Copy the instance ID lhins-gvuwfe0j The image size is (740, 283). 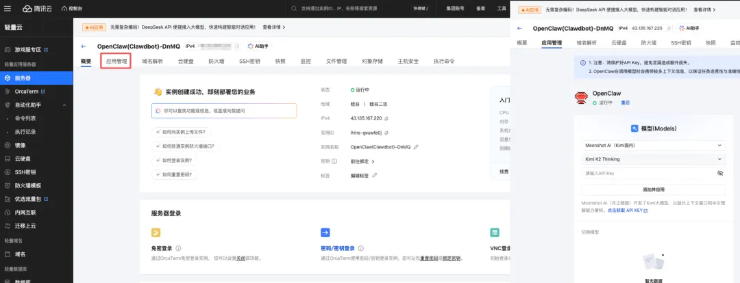(386, 133)
